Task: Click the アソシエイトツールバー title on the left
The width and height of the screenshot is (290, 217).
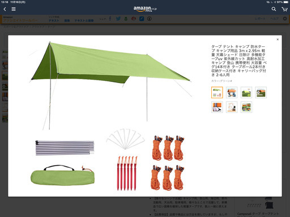Action: coord(21,20)
